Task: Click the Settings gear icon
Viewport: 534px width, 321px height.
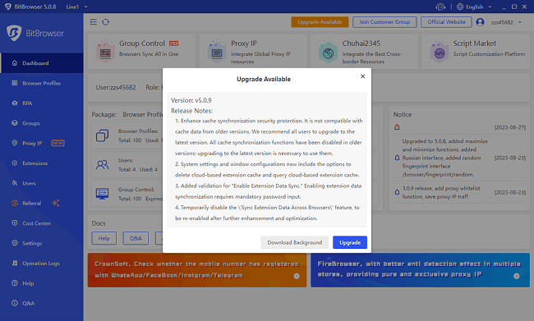Action: (x=15, y=243)
